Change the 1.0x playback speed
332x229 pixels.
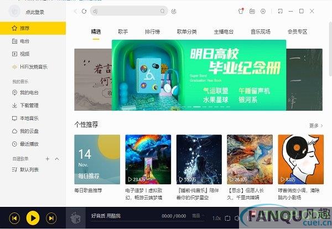pyautogui.click(x=216, y=218)
